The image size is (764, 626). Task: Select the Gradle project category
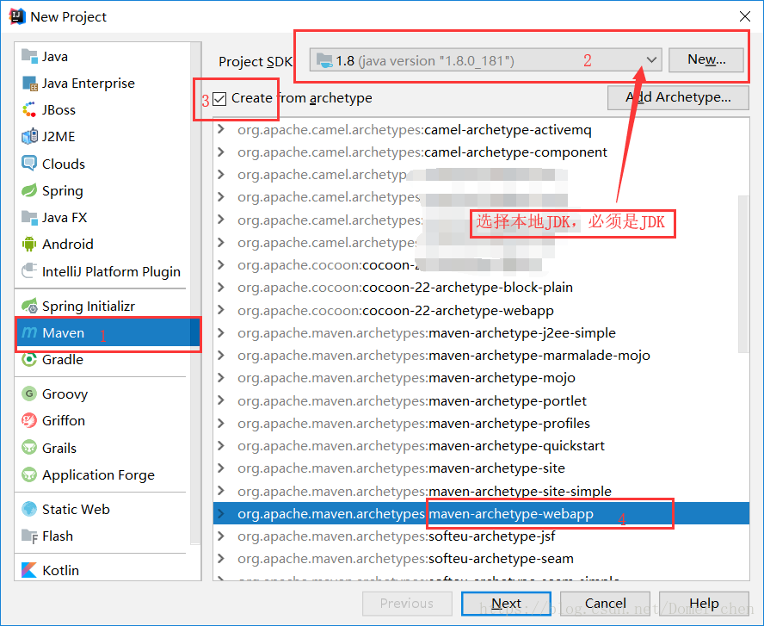point(102,359)
